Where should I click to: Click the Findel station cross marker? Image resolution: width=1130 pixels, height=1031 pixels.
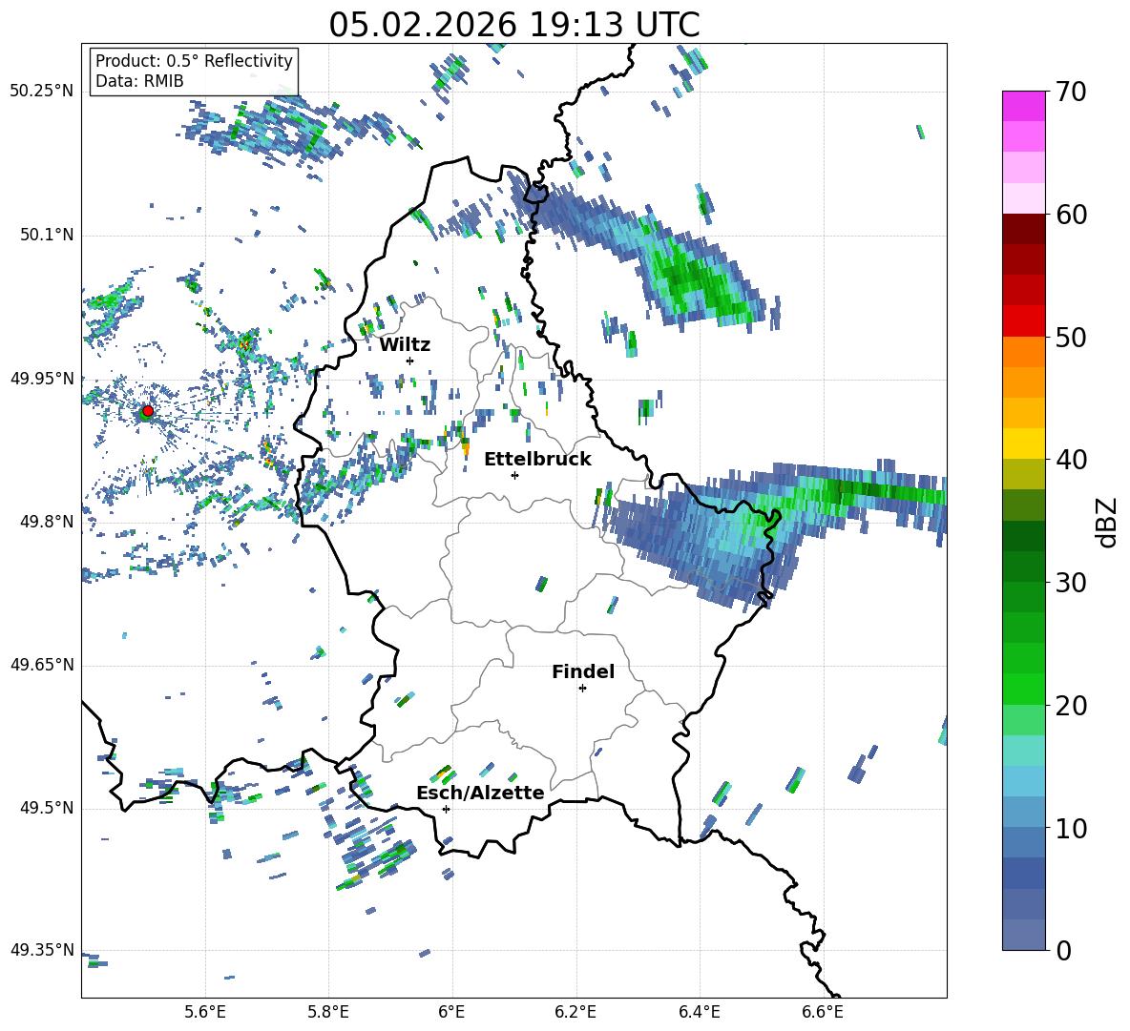pos(582,689)
